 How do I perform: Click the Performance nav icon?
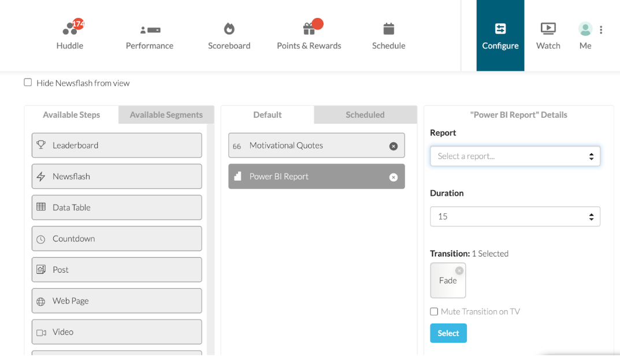tap(150, 29)
